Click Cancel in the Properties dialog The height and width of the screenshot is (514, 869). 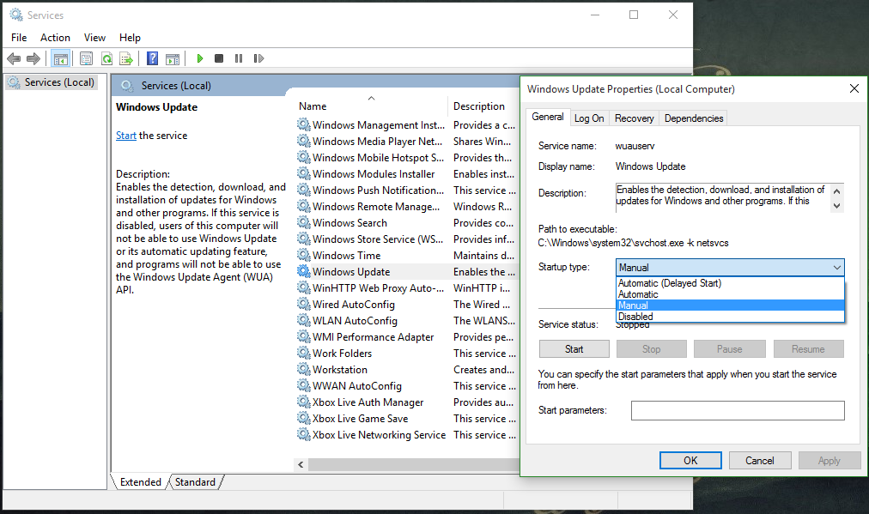click(759, 460)
